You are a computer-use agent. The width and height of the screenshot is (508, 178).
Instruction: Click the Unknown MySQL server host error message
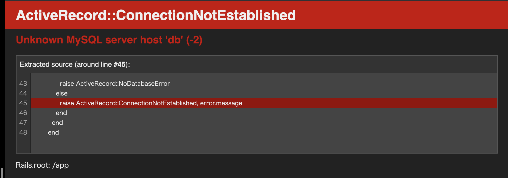pyautogui.click(x=109, y=40)
